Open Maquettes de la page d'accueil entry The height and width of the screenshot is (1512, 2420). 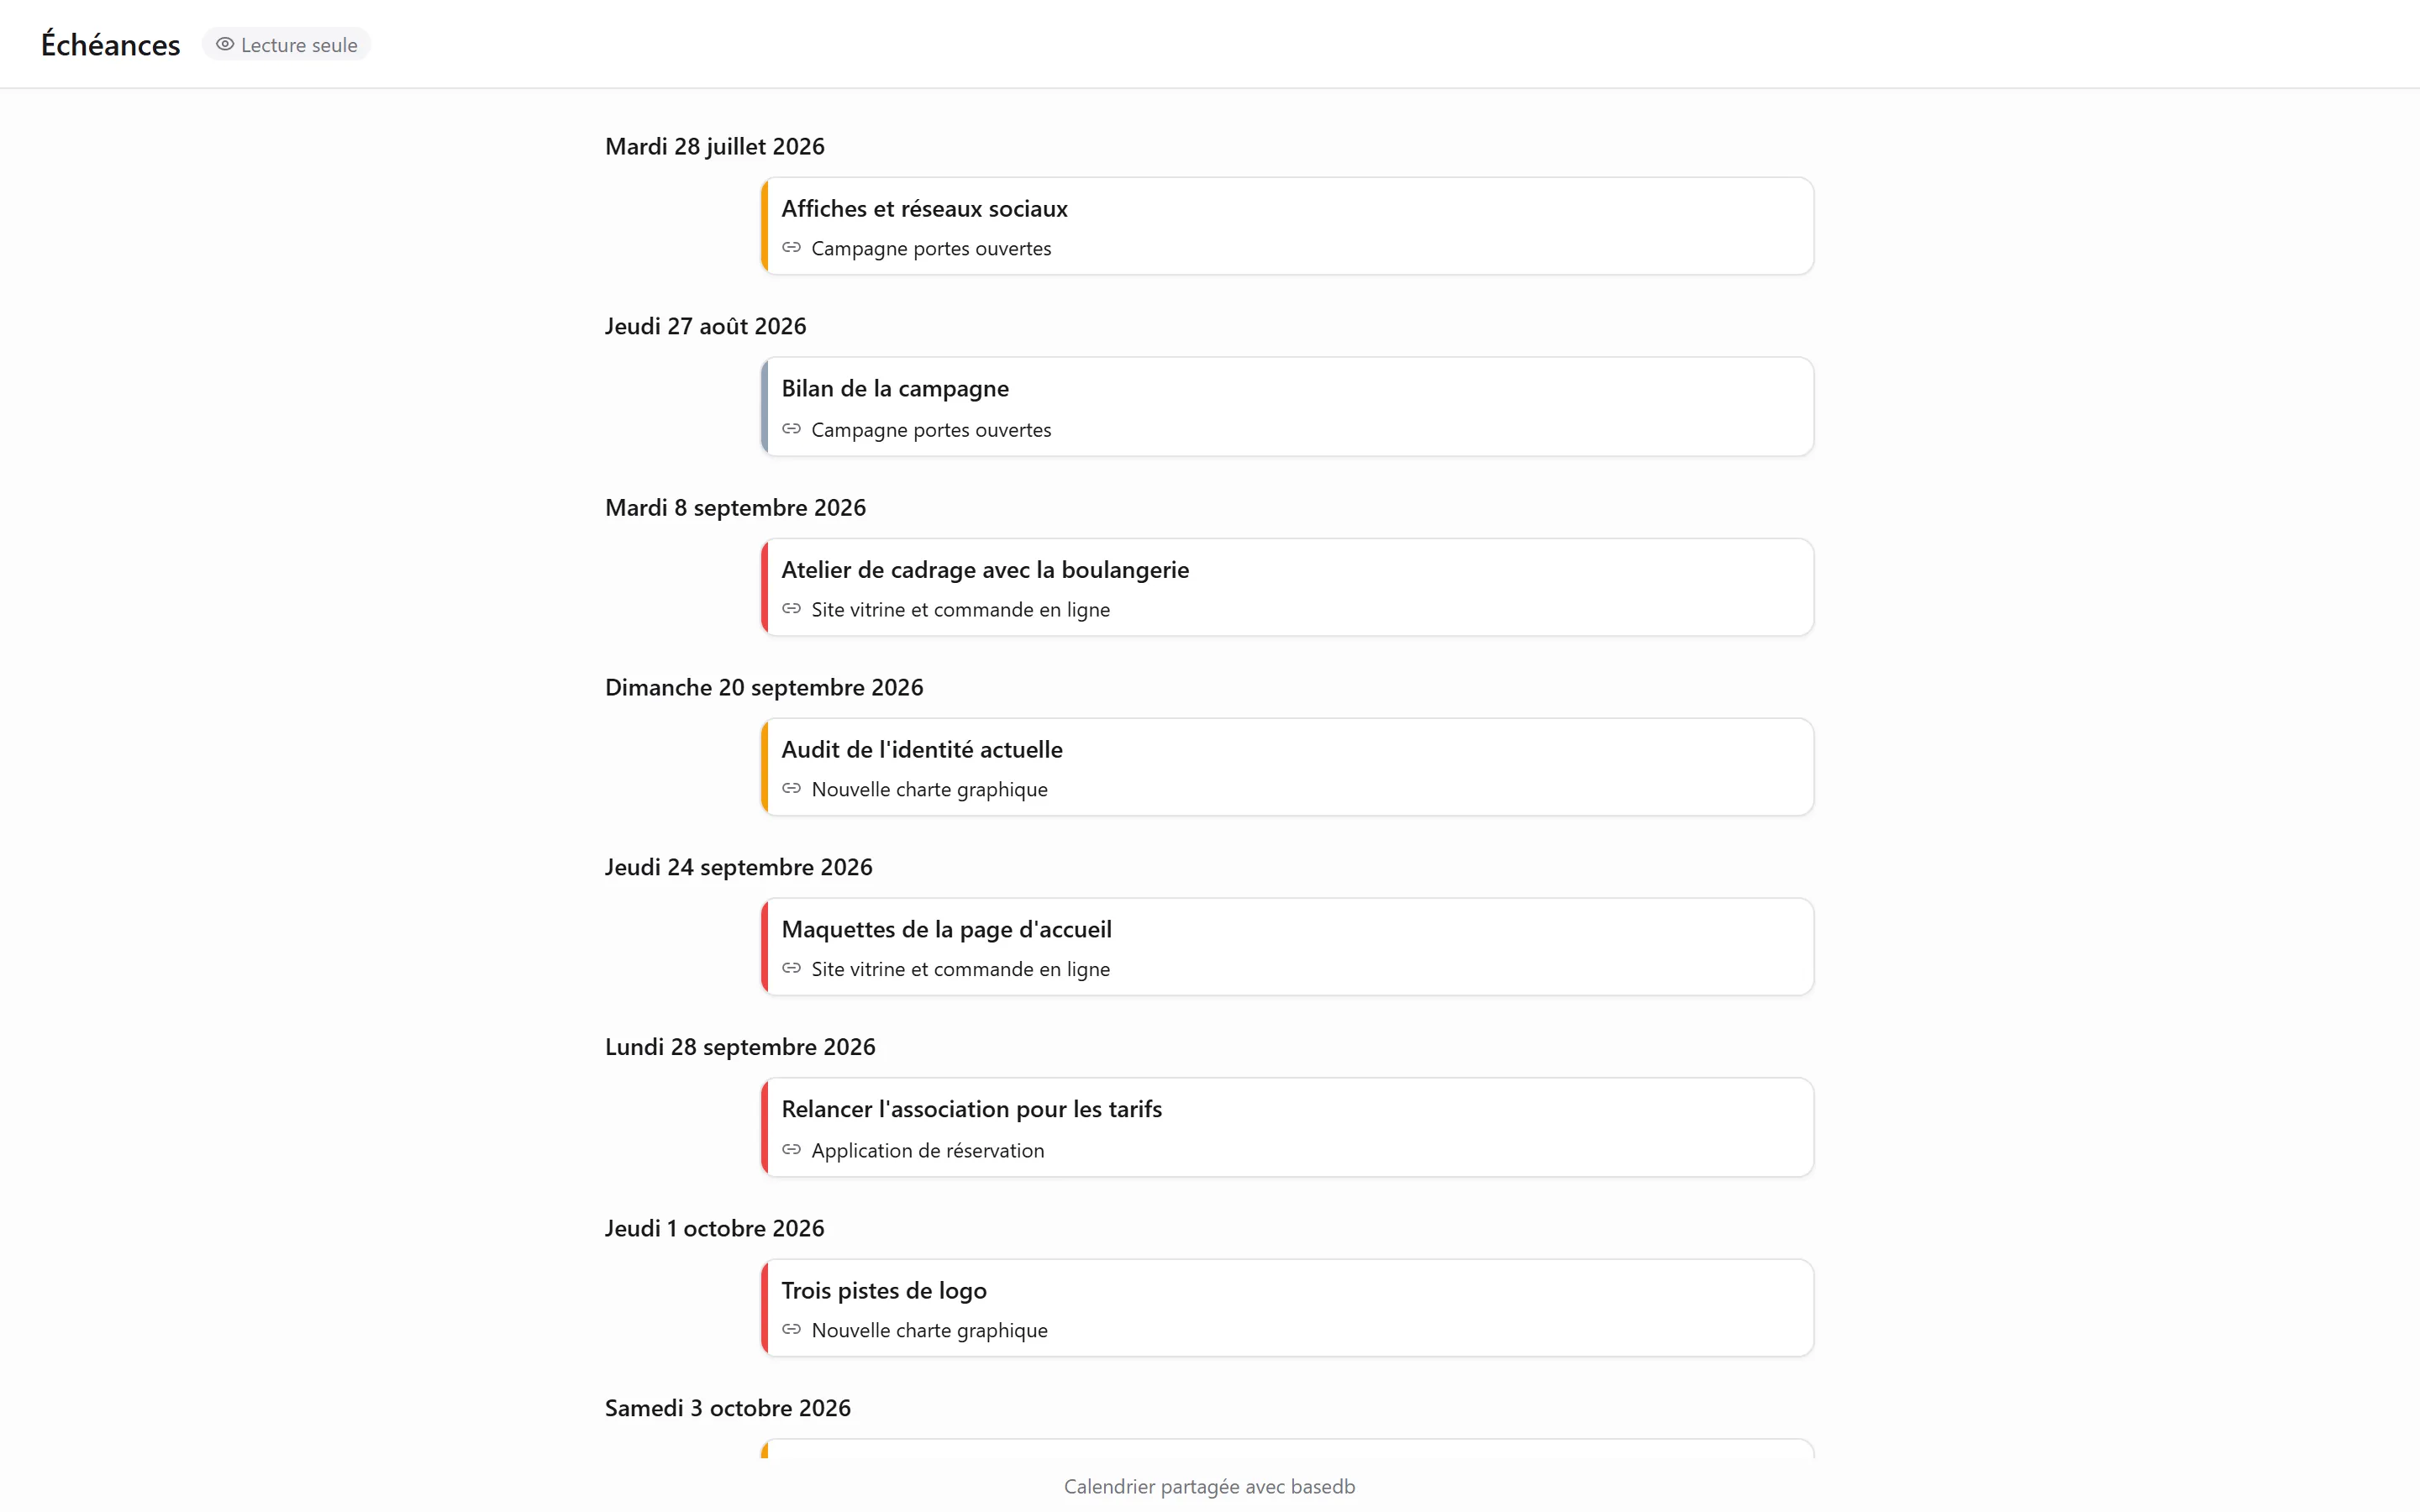1287,947
